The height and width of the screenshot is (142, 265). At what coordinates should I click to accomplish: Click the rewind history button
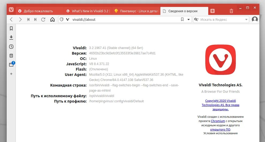(28, 19)
